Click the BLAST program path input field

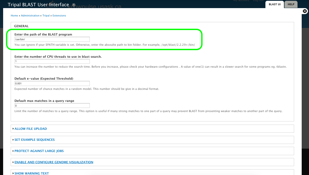click(x=52, y=39)
